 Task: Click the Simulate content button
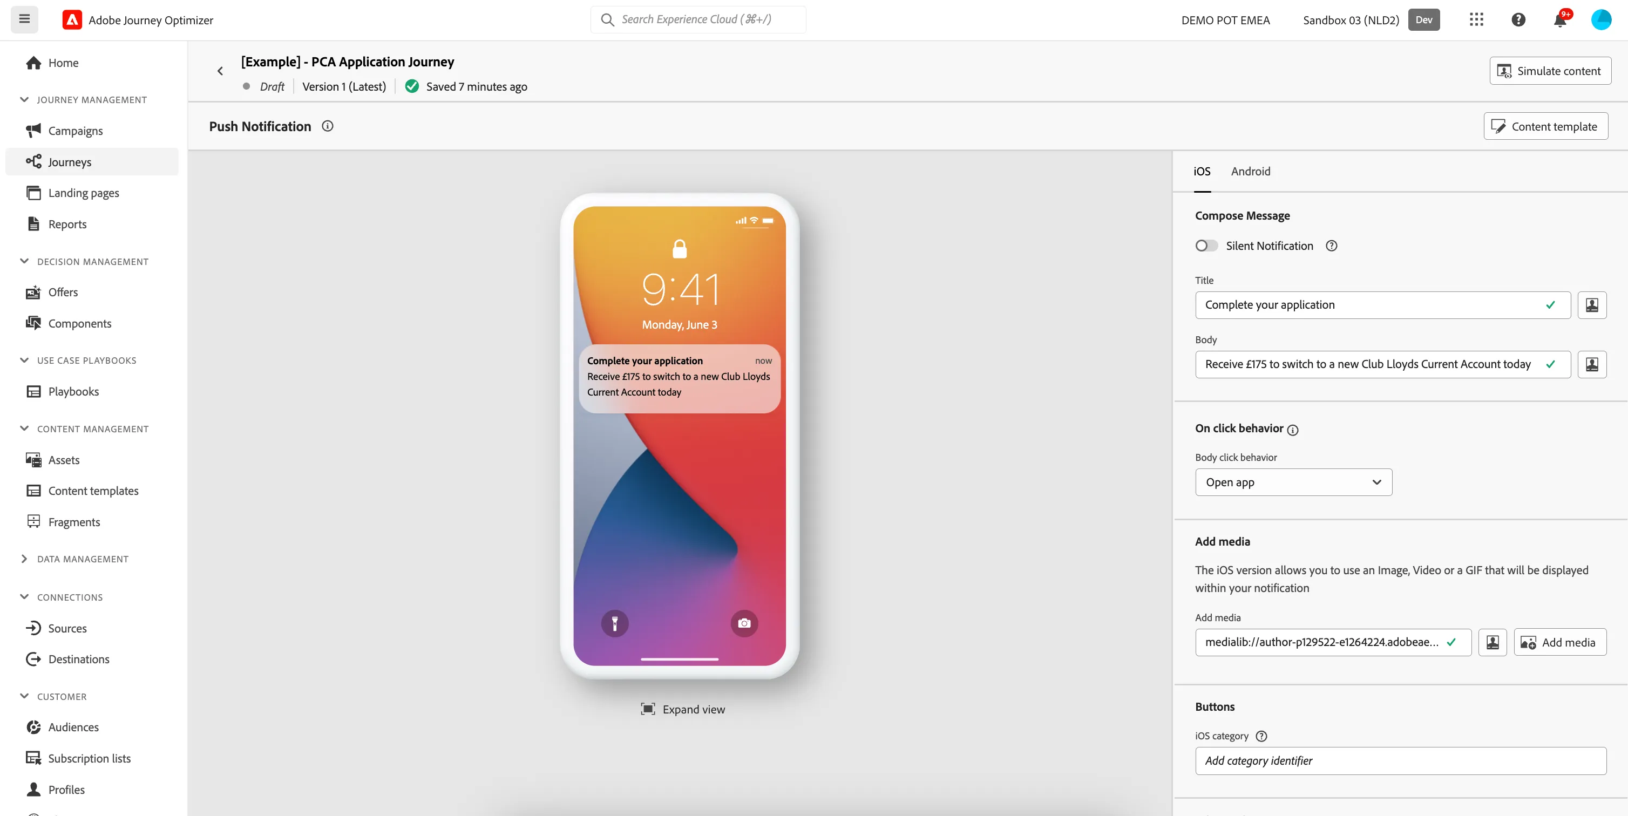tap(1550, 71)
